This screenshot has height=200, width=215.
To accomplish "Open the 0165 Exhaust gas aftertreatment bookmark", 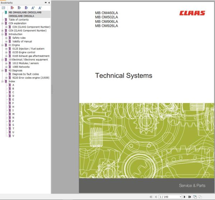I will [x=31, y=56].
